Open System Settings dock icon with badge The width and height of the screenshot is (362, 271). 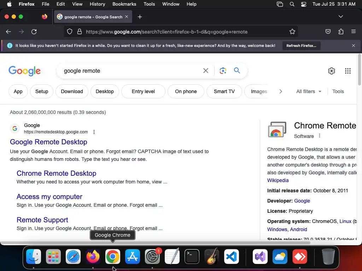(152, 256)
